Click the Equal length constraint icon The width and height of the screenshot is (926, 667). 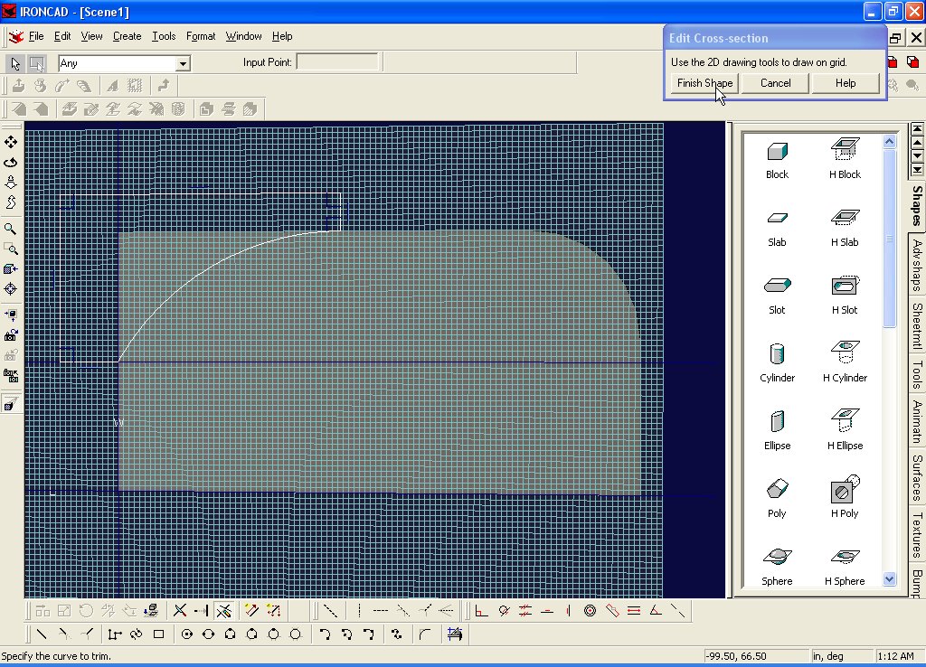point(634,610)
